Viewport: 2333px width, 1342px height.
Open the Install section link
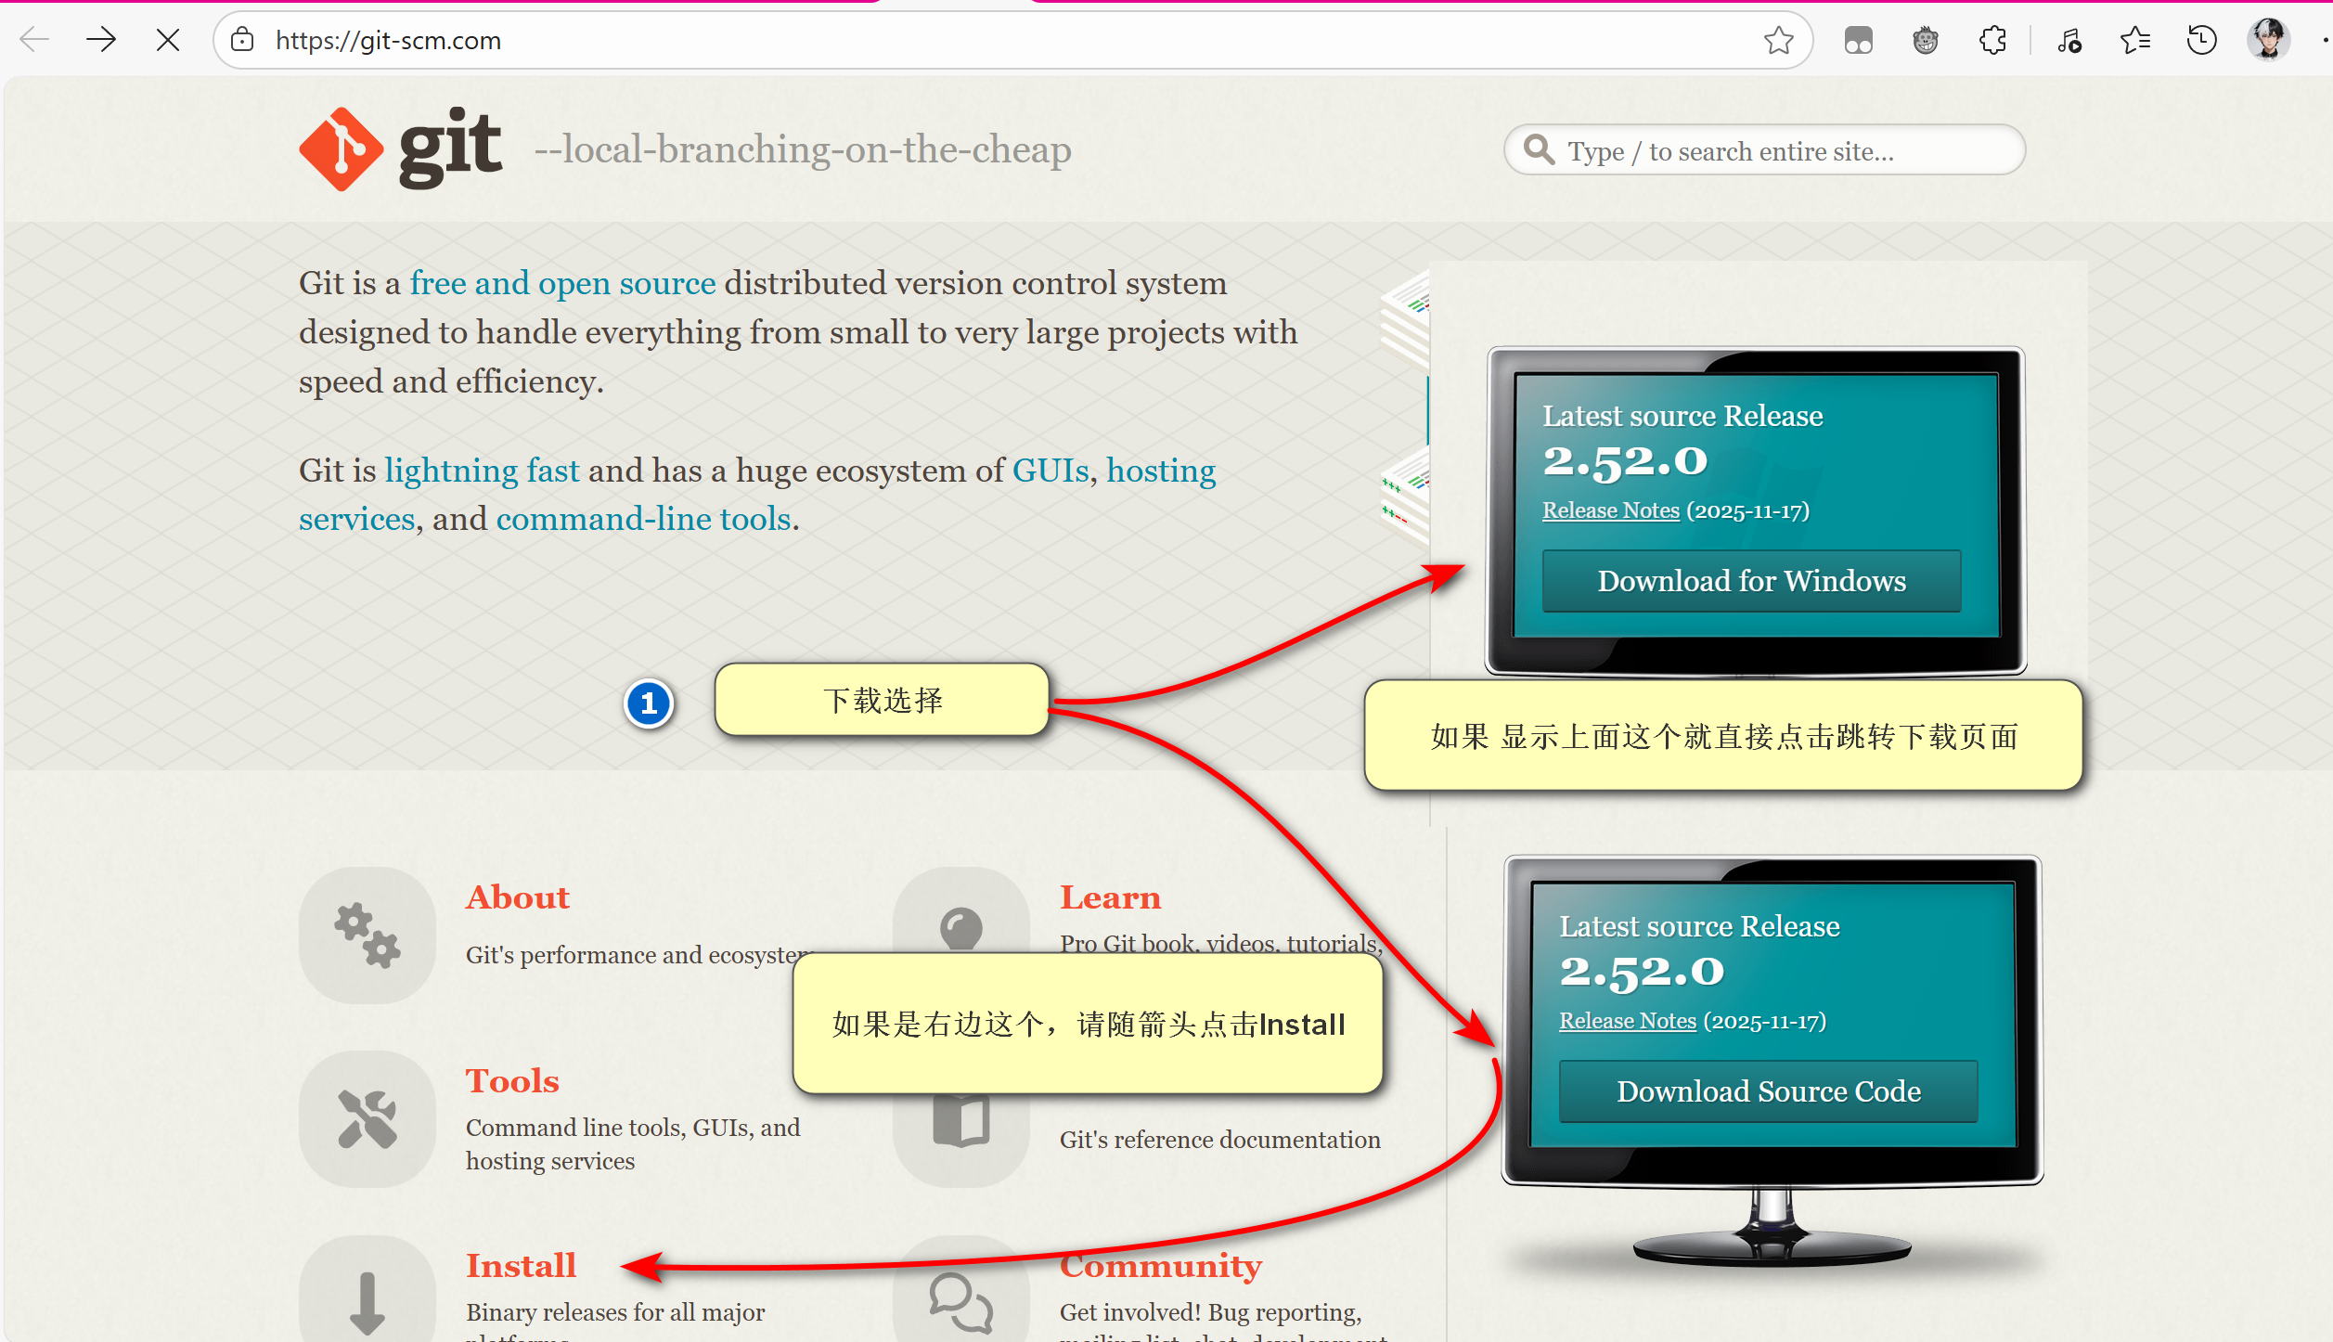tap(521, 1264)
